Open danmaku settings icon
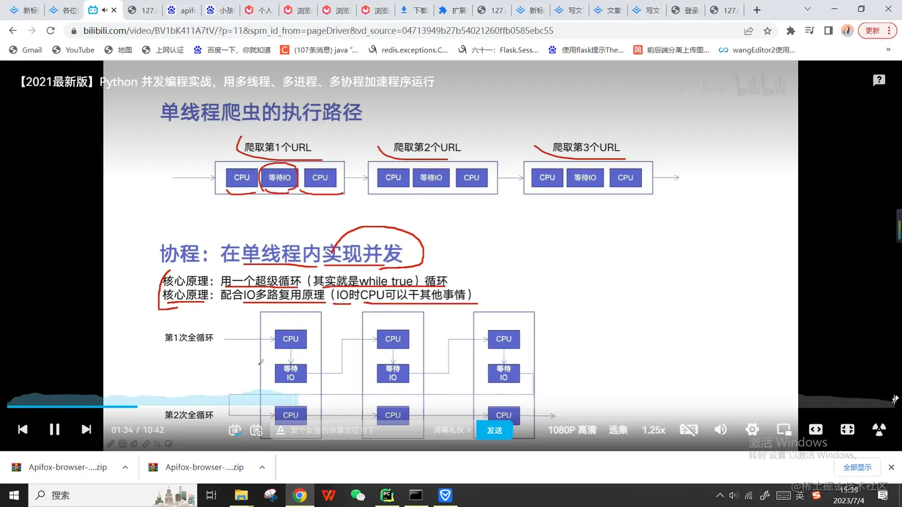Image resolution: width=902 pixels, height=507 pixels. [256, 430]
